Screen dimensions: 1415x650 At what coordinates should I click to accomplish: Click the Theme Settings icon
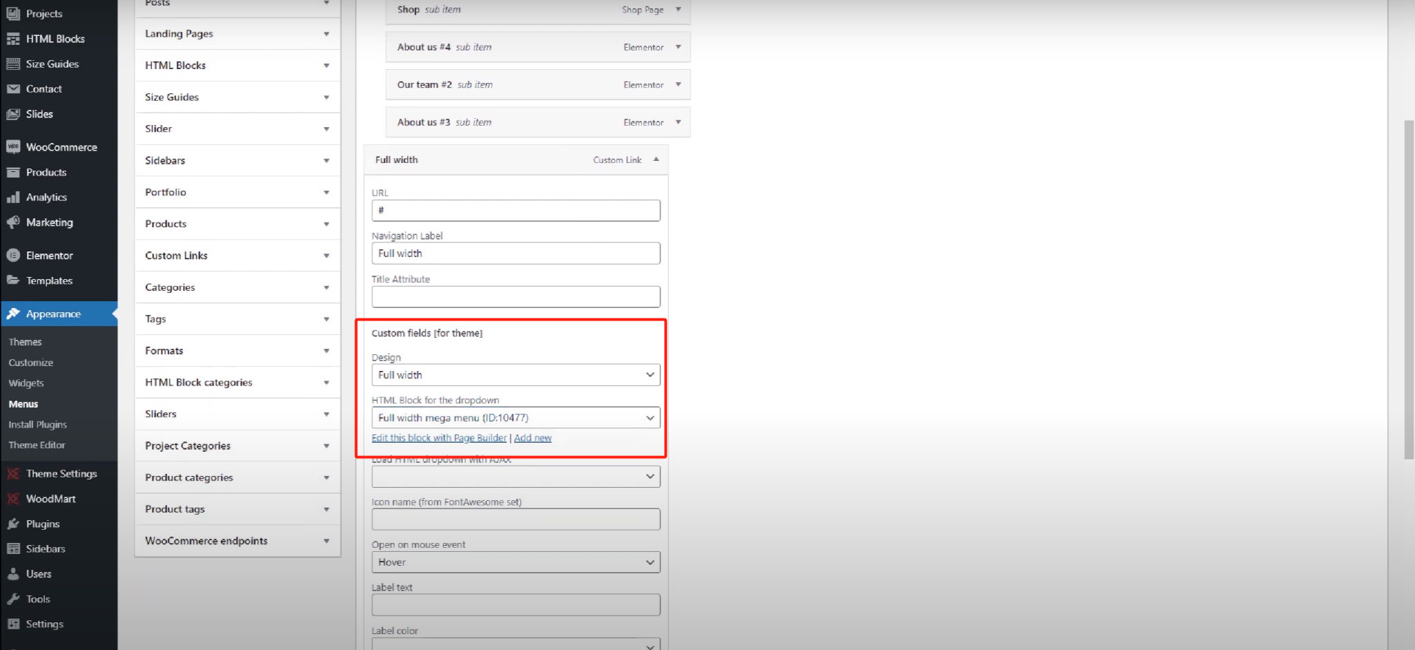[x=13, y=474]
